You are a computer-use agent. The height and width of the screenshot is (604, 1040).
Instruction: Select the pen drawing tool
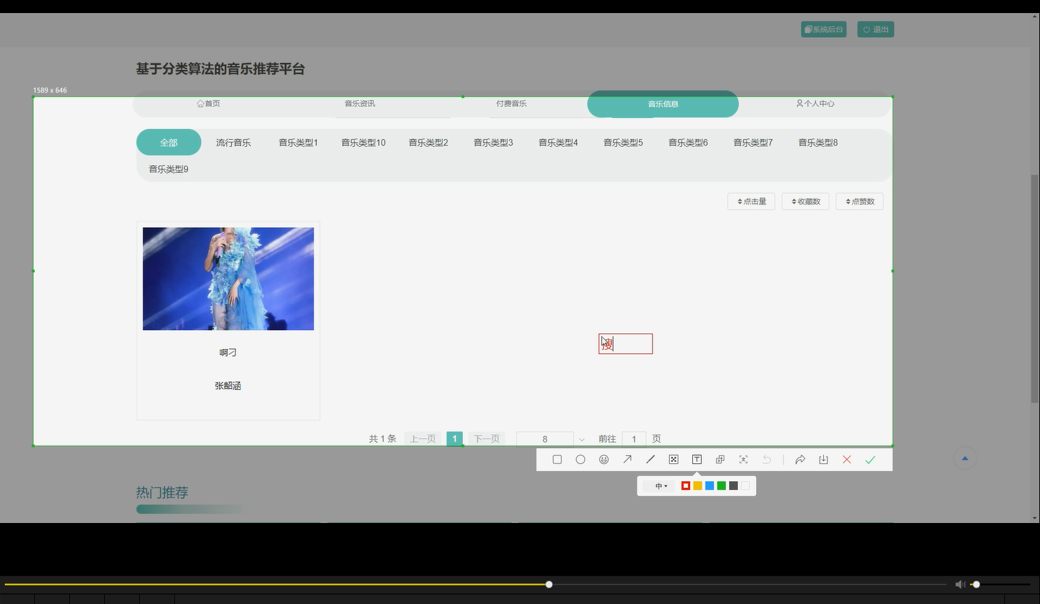650,459
